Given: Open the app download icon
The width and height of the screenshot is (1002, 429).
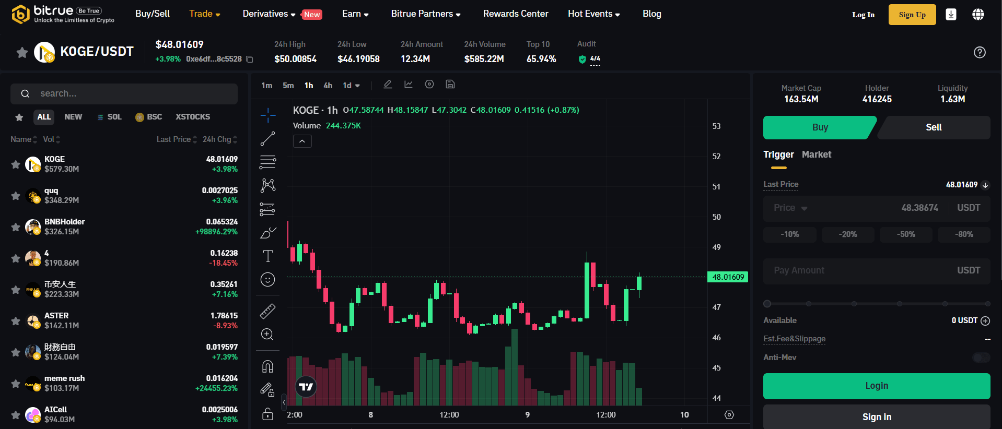Looking at the screenshot, I should pos(951,15).
